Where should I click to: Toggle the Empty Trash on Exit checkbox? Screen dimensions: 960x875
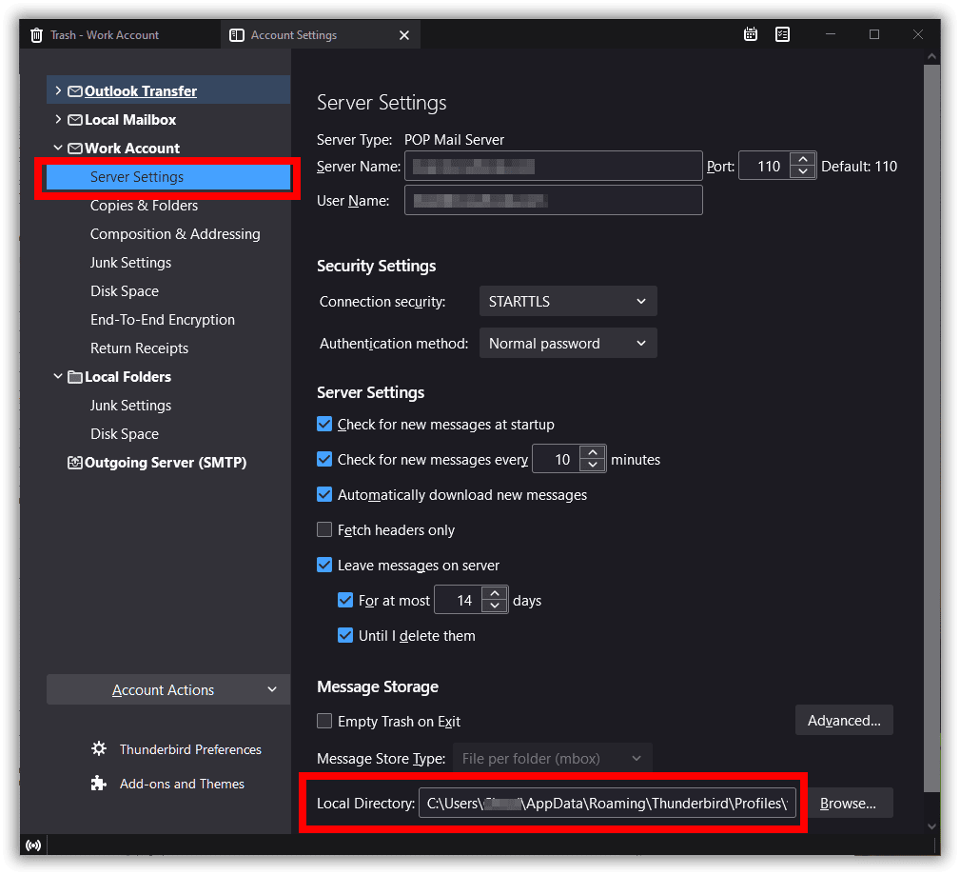(x=324, y=722)
